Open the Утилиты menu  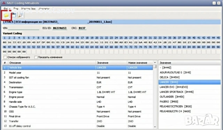(x=44, y=9)
